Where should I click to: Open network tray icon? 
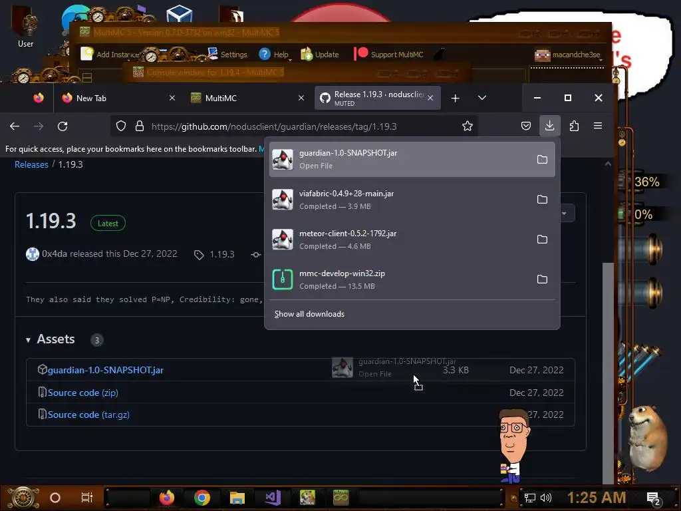click(530, 498)
